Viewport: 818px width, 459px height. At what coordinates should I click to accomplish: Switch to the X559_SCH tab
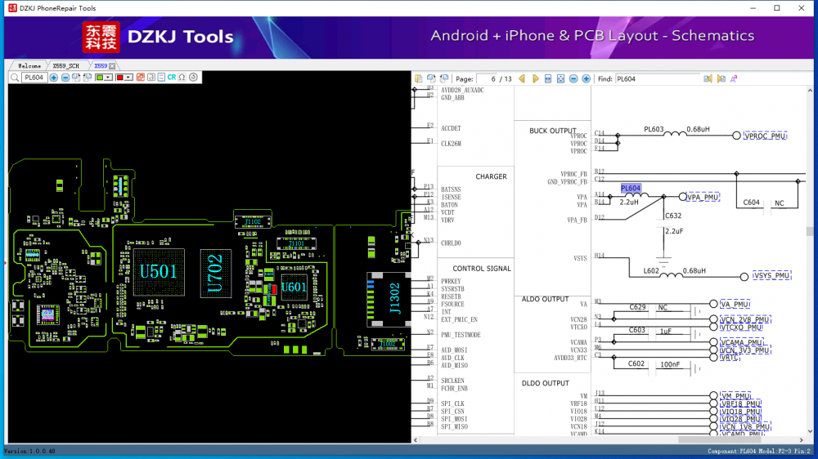tap(65, 65)
